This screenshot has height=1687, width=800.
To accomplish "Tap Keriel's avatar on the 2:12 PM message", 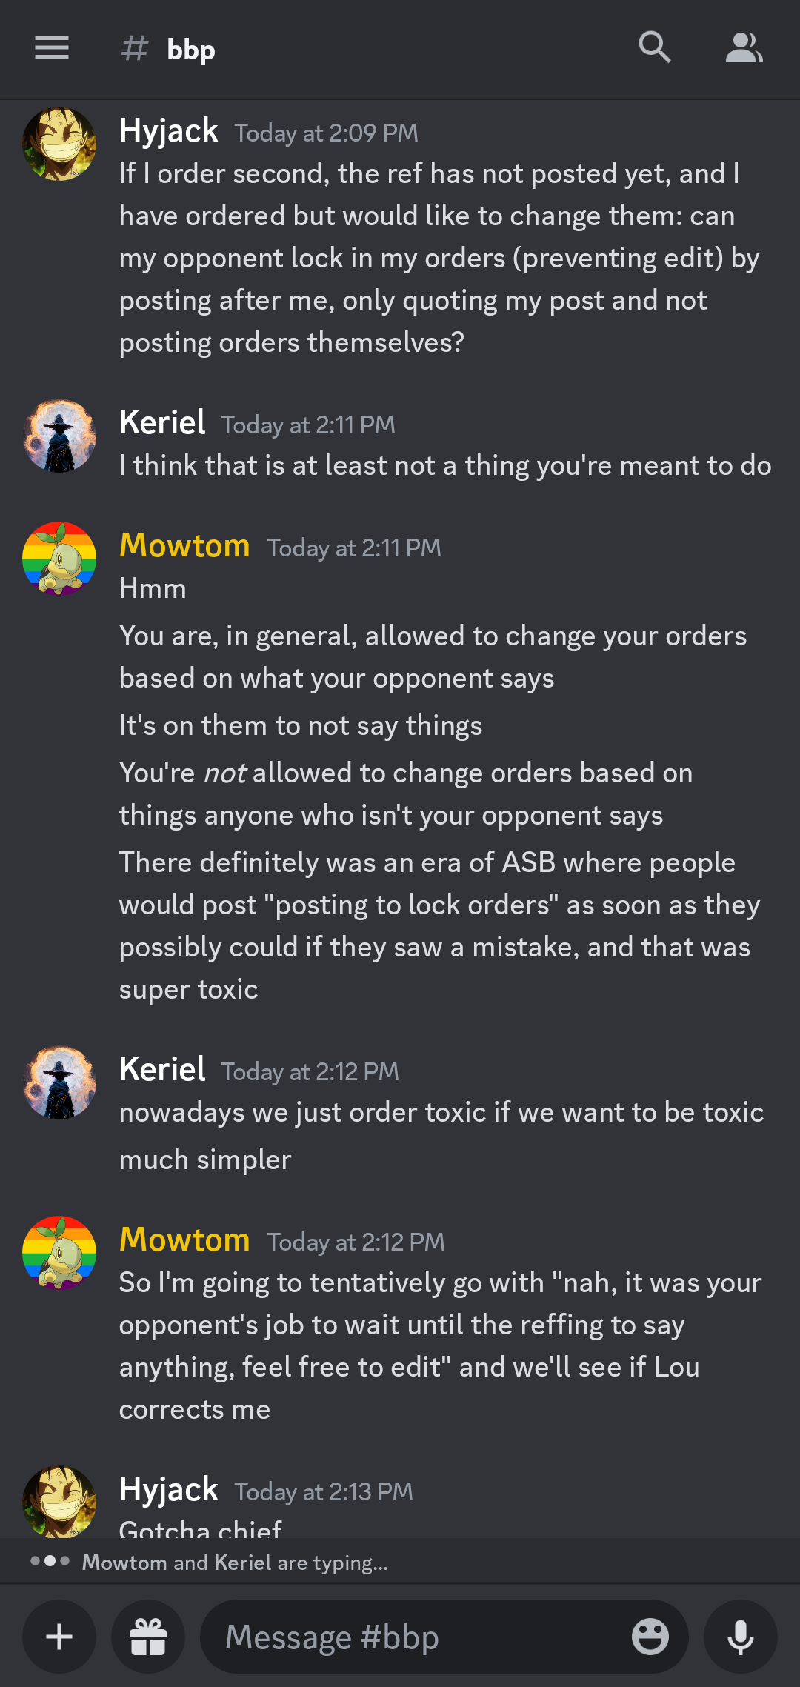I will pos(59,1082).
